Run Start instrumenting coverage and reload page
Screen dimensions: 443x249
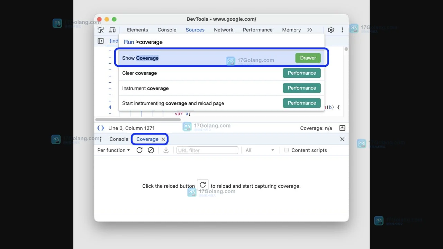point(221,103)
